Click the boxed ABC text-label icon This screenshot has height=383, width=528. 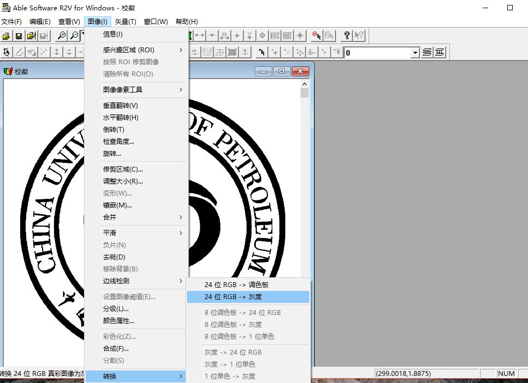click(275, 35)
